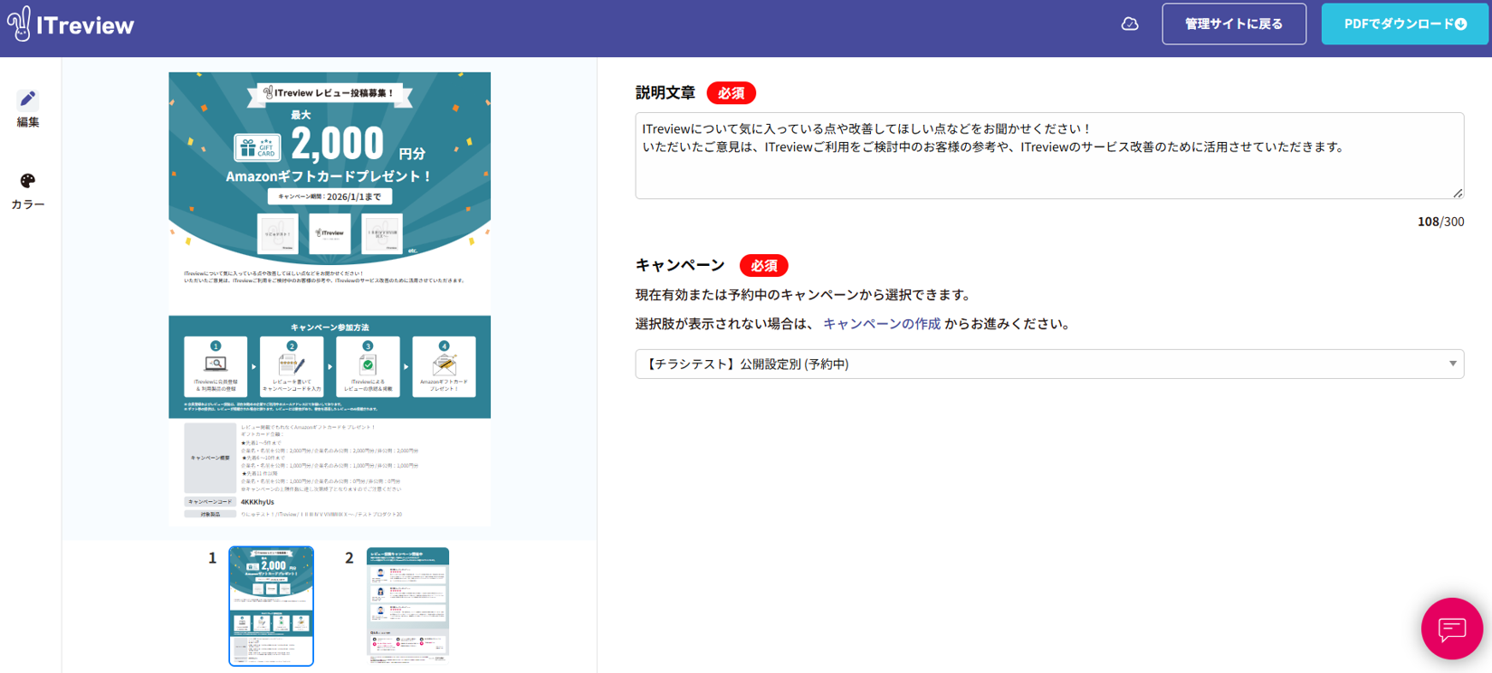Click the 管理サイトに戻る button
The image size is (1492, 673).
tap(1233, 24)
